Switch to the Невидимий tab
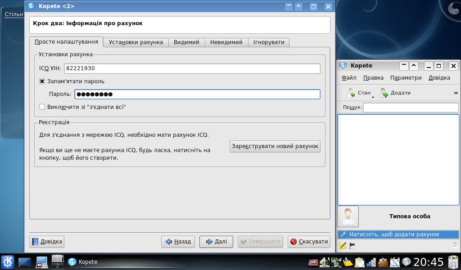The width and height of the screenshot is (461, 270). pyautogui.click(x=226, y=42)
